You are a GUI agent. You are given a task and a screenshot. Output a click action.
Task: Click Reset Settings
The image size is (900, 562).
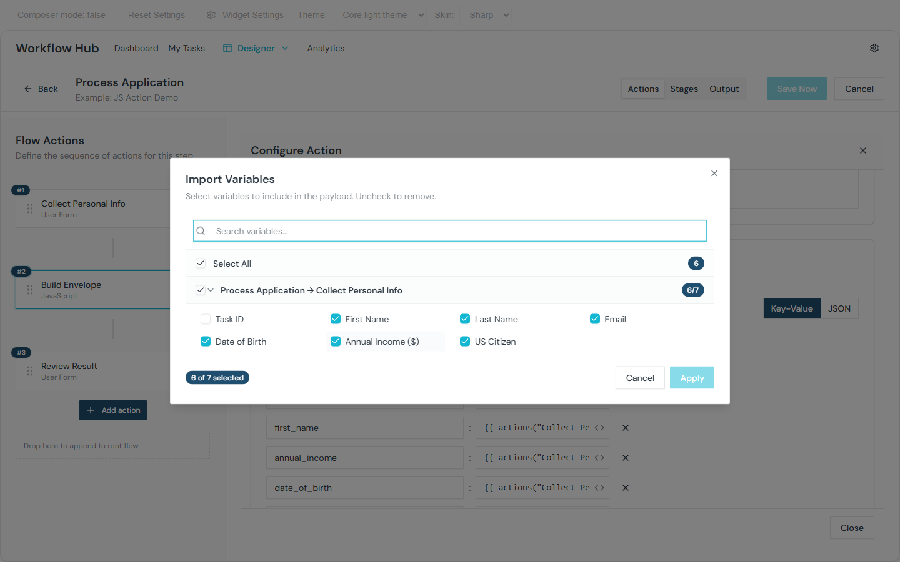tap(156, 15)
